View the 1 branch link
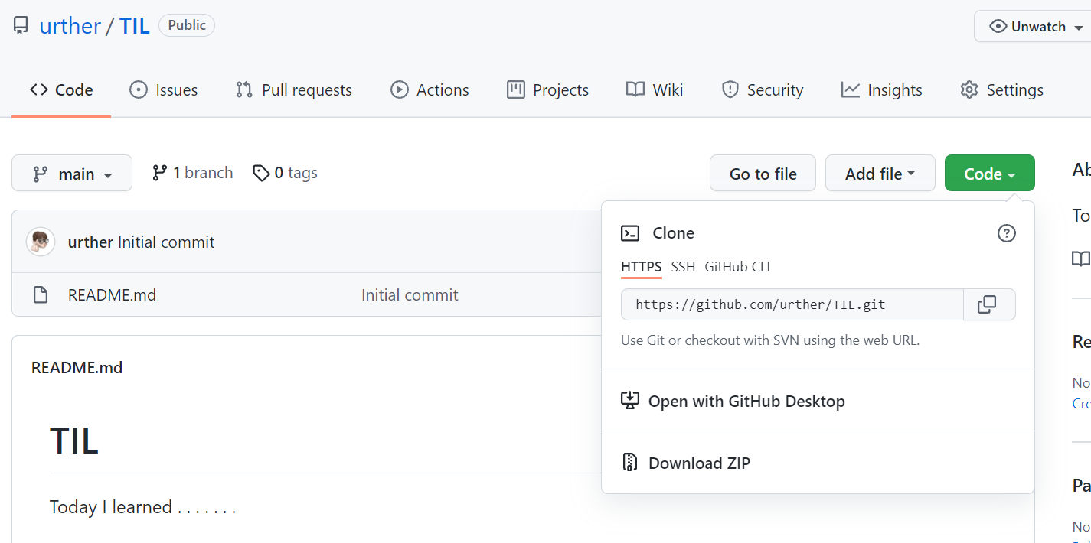This screenshot has height=543, width=1091. tap(192, 173)
